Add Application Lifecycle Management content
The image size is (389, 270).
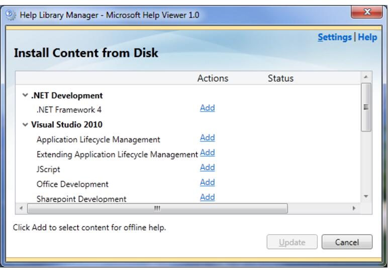pyautogui.click(x=208, y=138)
